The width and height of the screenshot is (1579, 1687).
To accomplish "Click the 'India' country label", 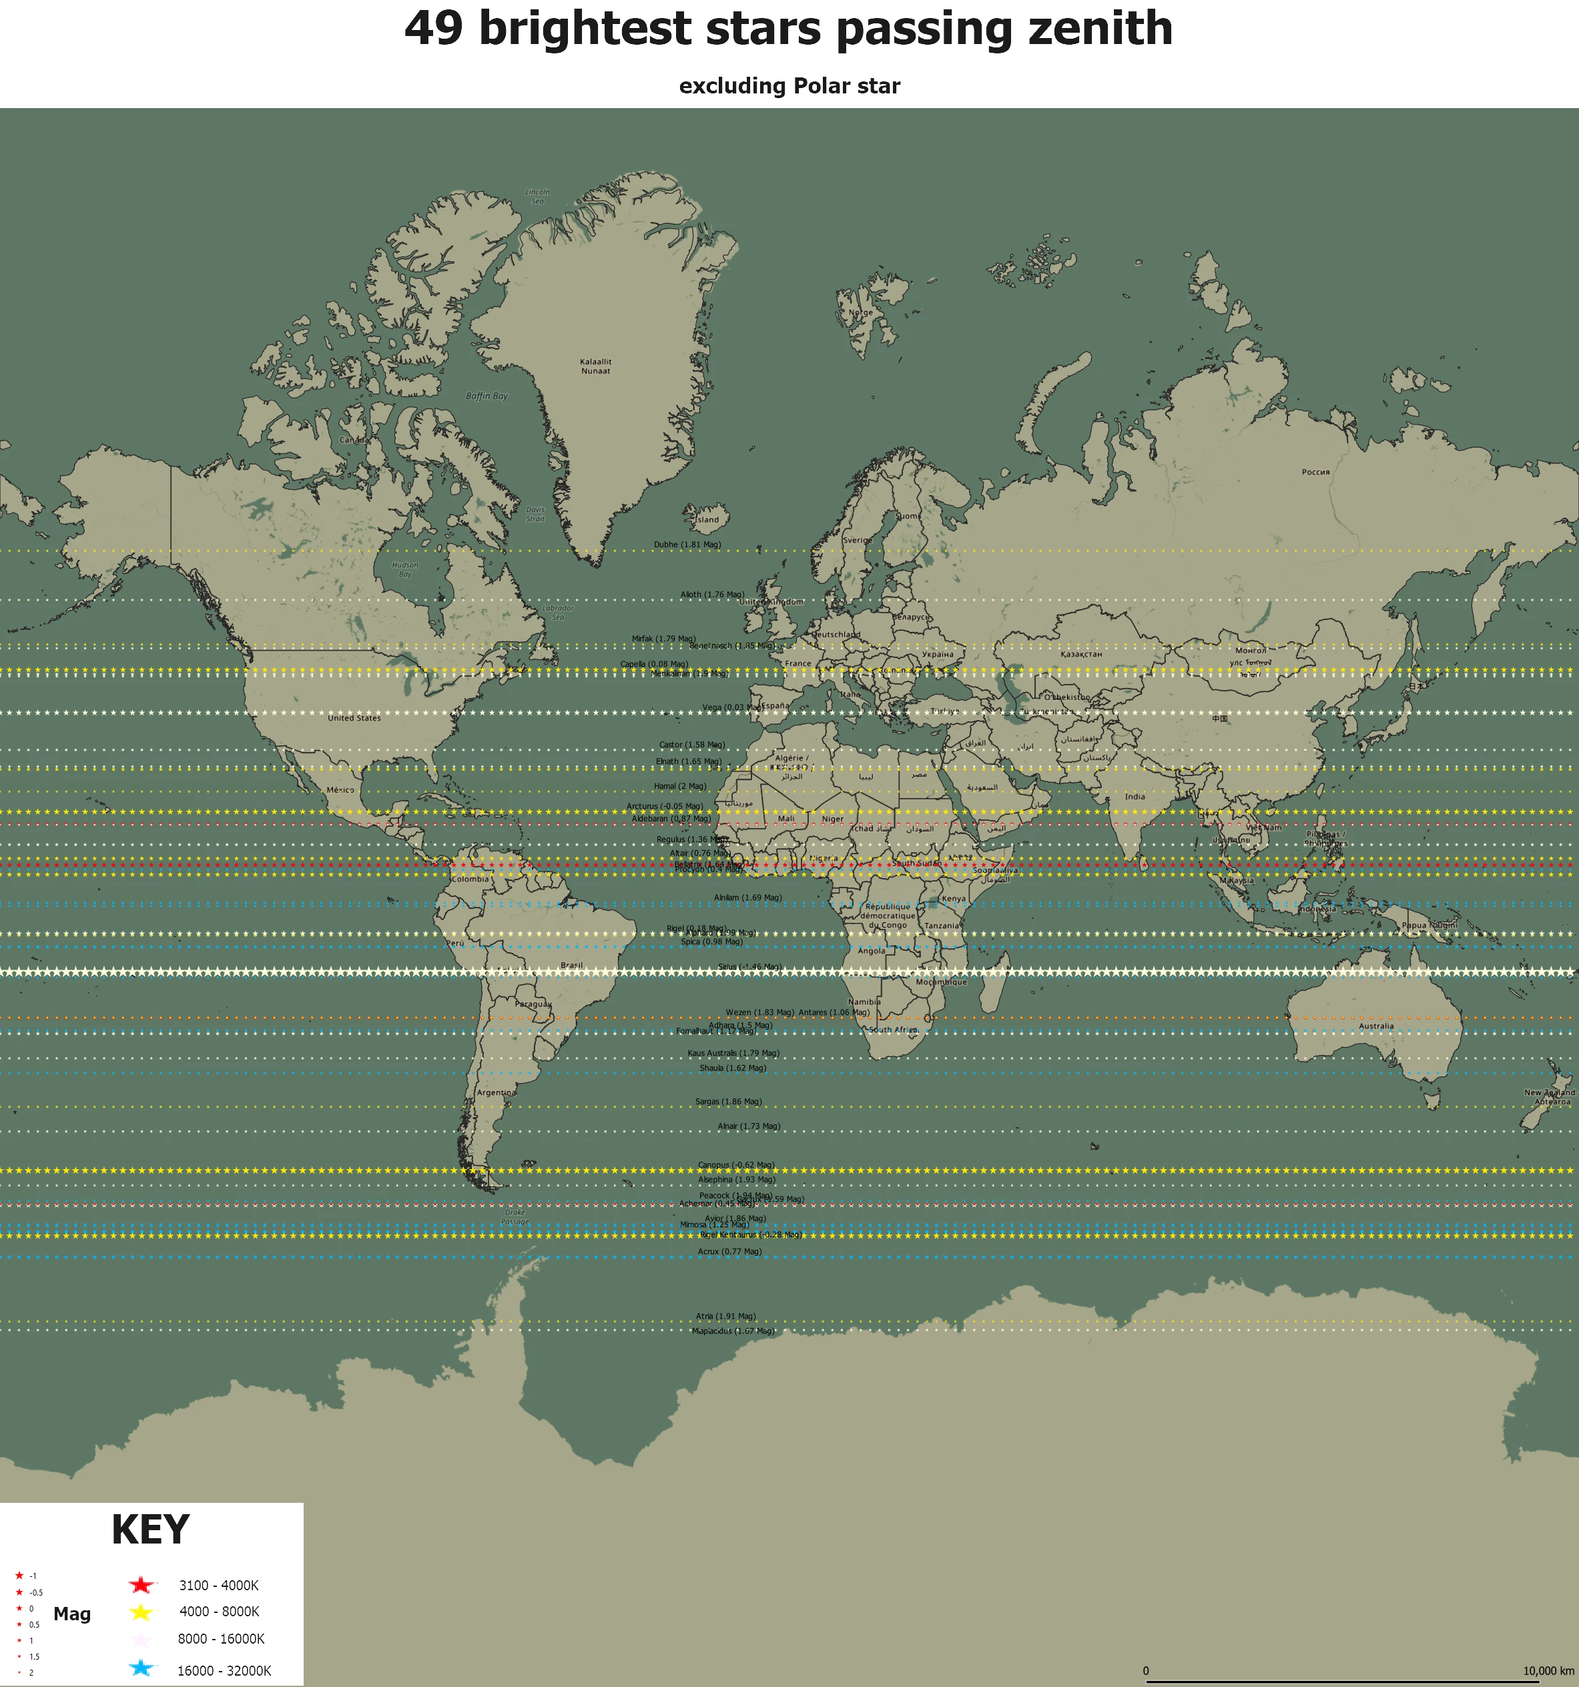I will point(1135,797).
